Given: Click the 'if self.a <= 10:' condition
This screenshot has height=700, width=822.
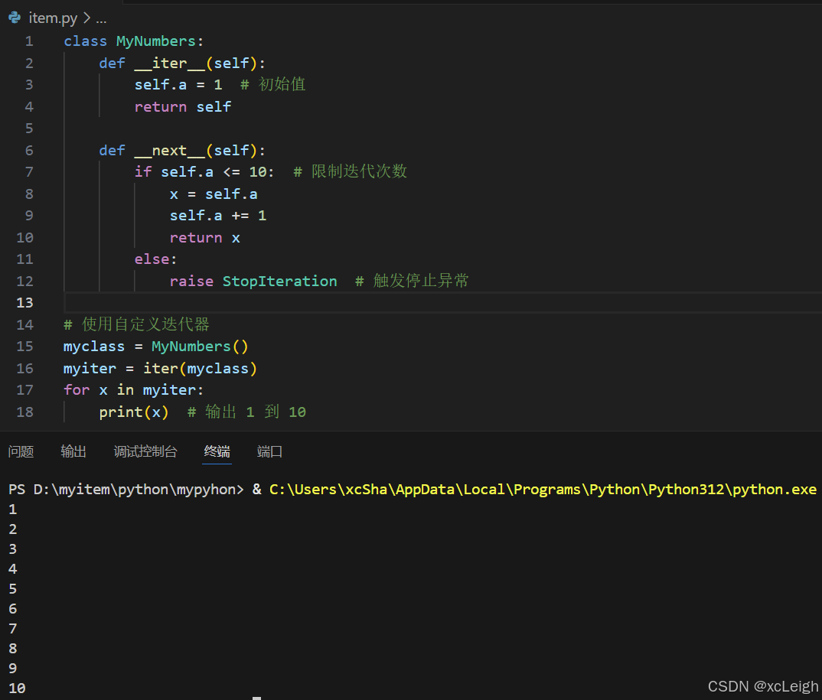Looking at the screenshot, I should [204, 172].
